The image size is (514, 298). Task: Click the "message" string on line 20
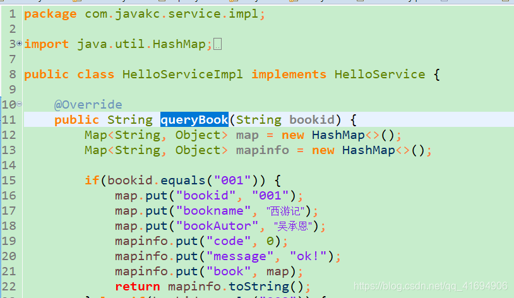click(x=239, y=256)
